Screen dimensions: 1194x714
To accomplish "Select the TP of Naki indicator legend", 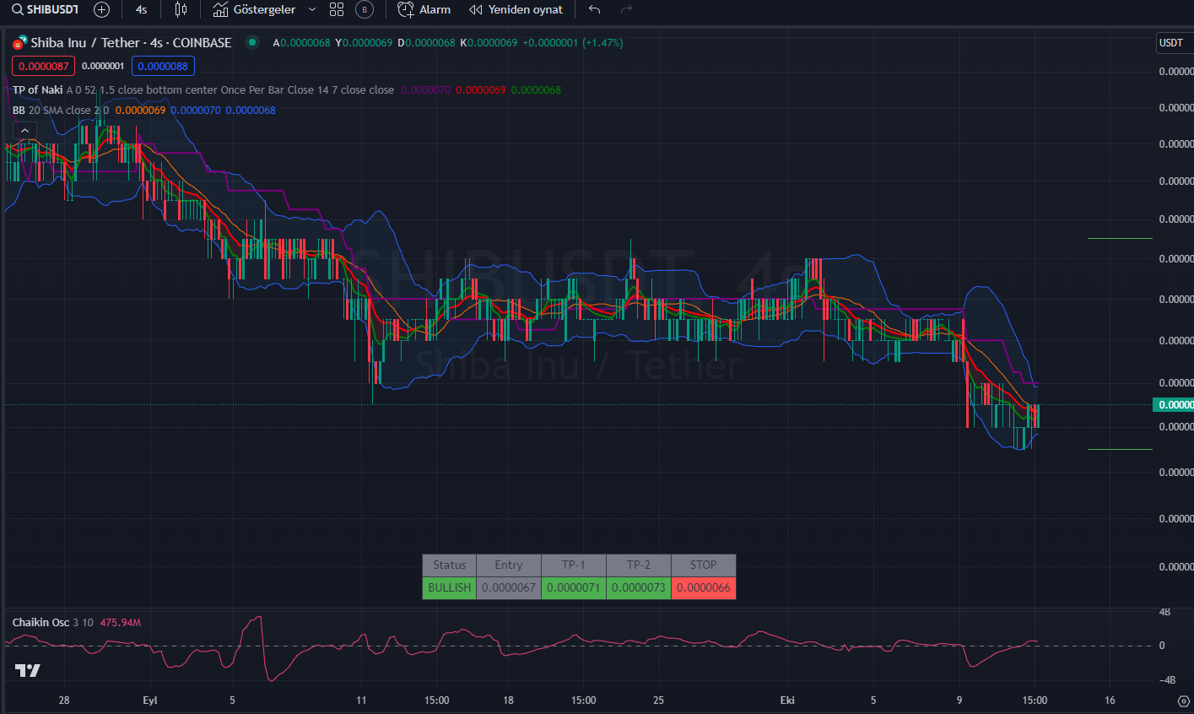I will tap(37, 89).
